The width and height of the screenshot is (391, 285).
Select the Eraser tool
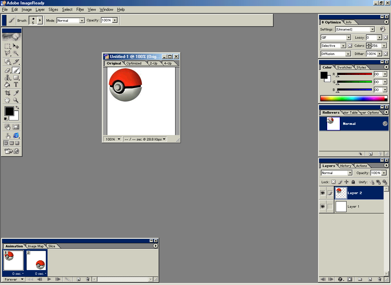coord(7,70)
